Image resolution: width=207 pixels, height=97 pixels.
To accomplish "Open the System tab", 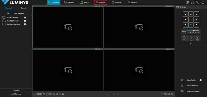I will pos(132,2).
